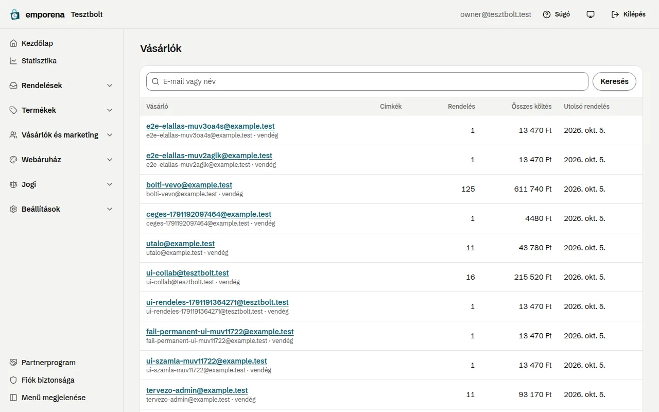Open Partnerprogram from the sidebar

pos(62,363)
